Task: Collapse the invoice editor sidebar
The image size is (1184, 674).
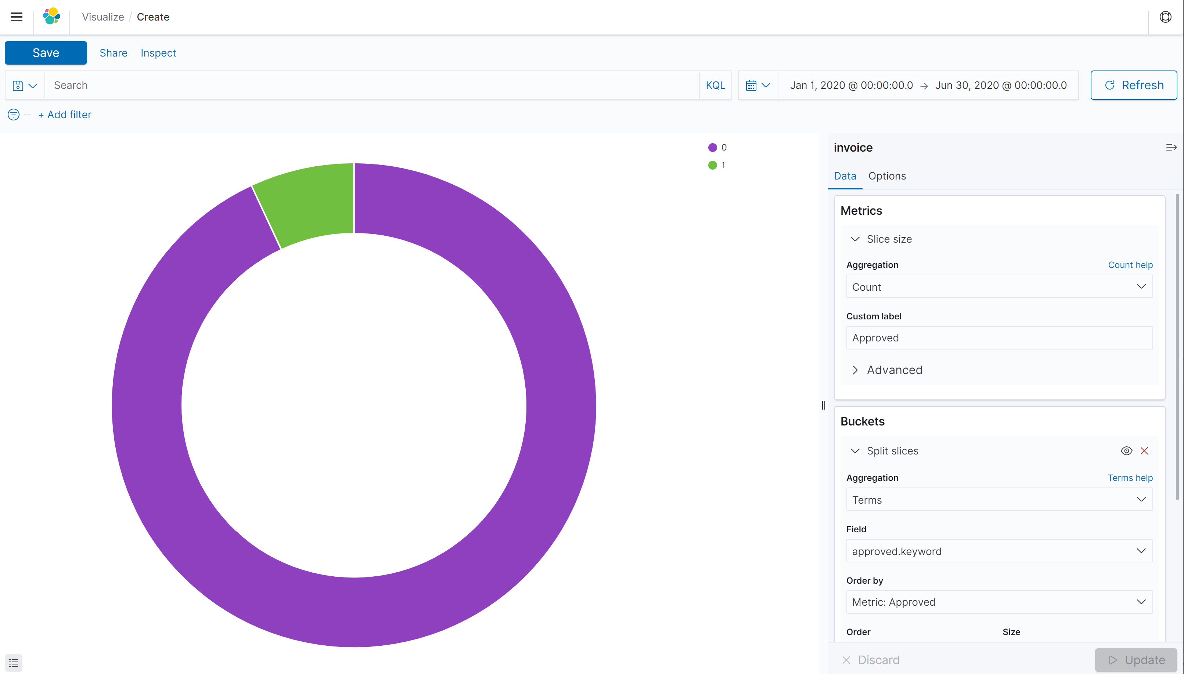Action: tap(1171, 147)
